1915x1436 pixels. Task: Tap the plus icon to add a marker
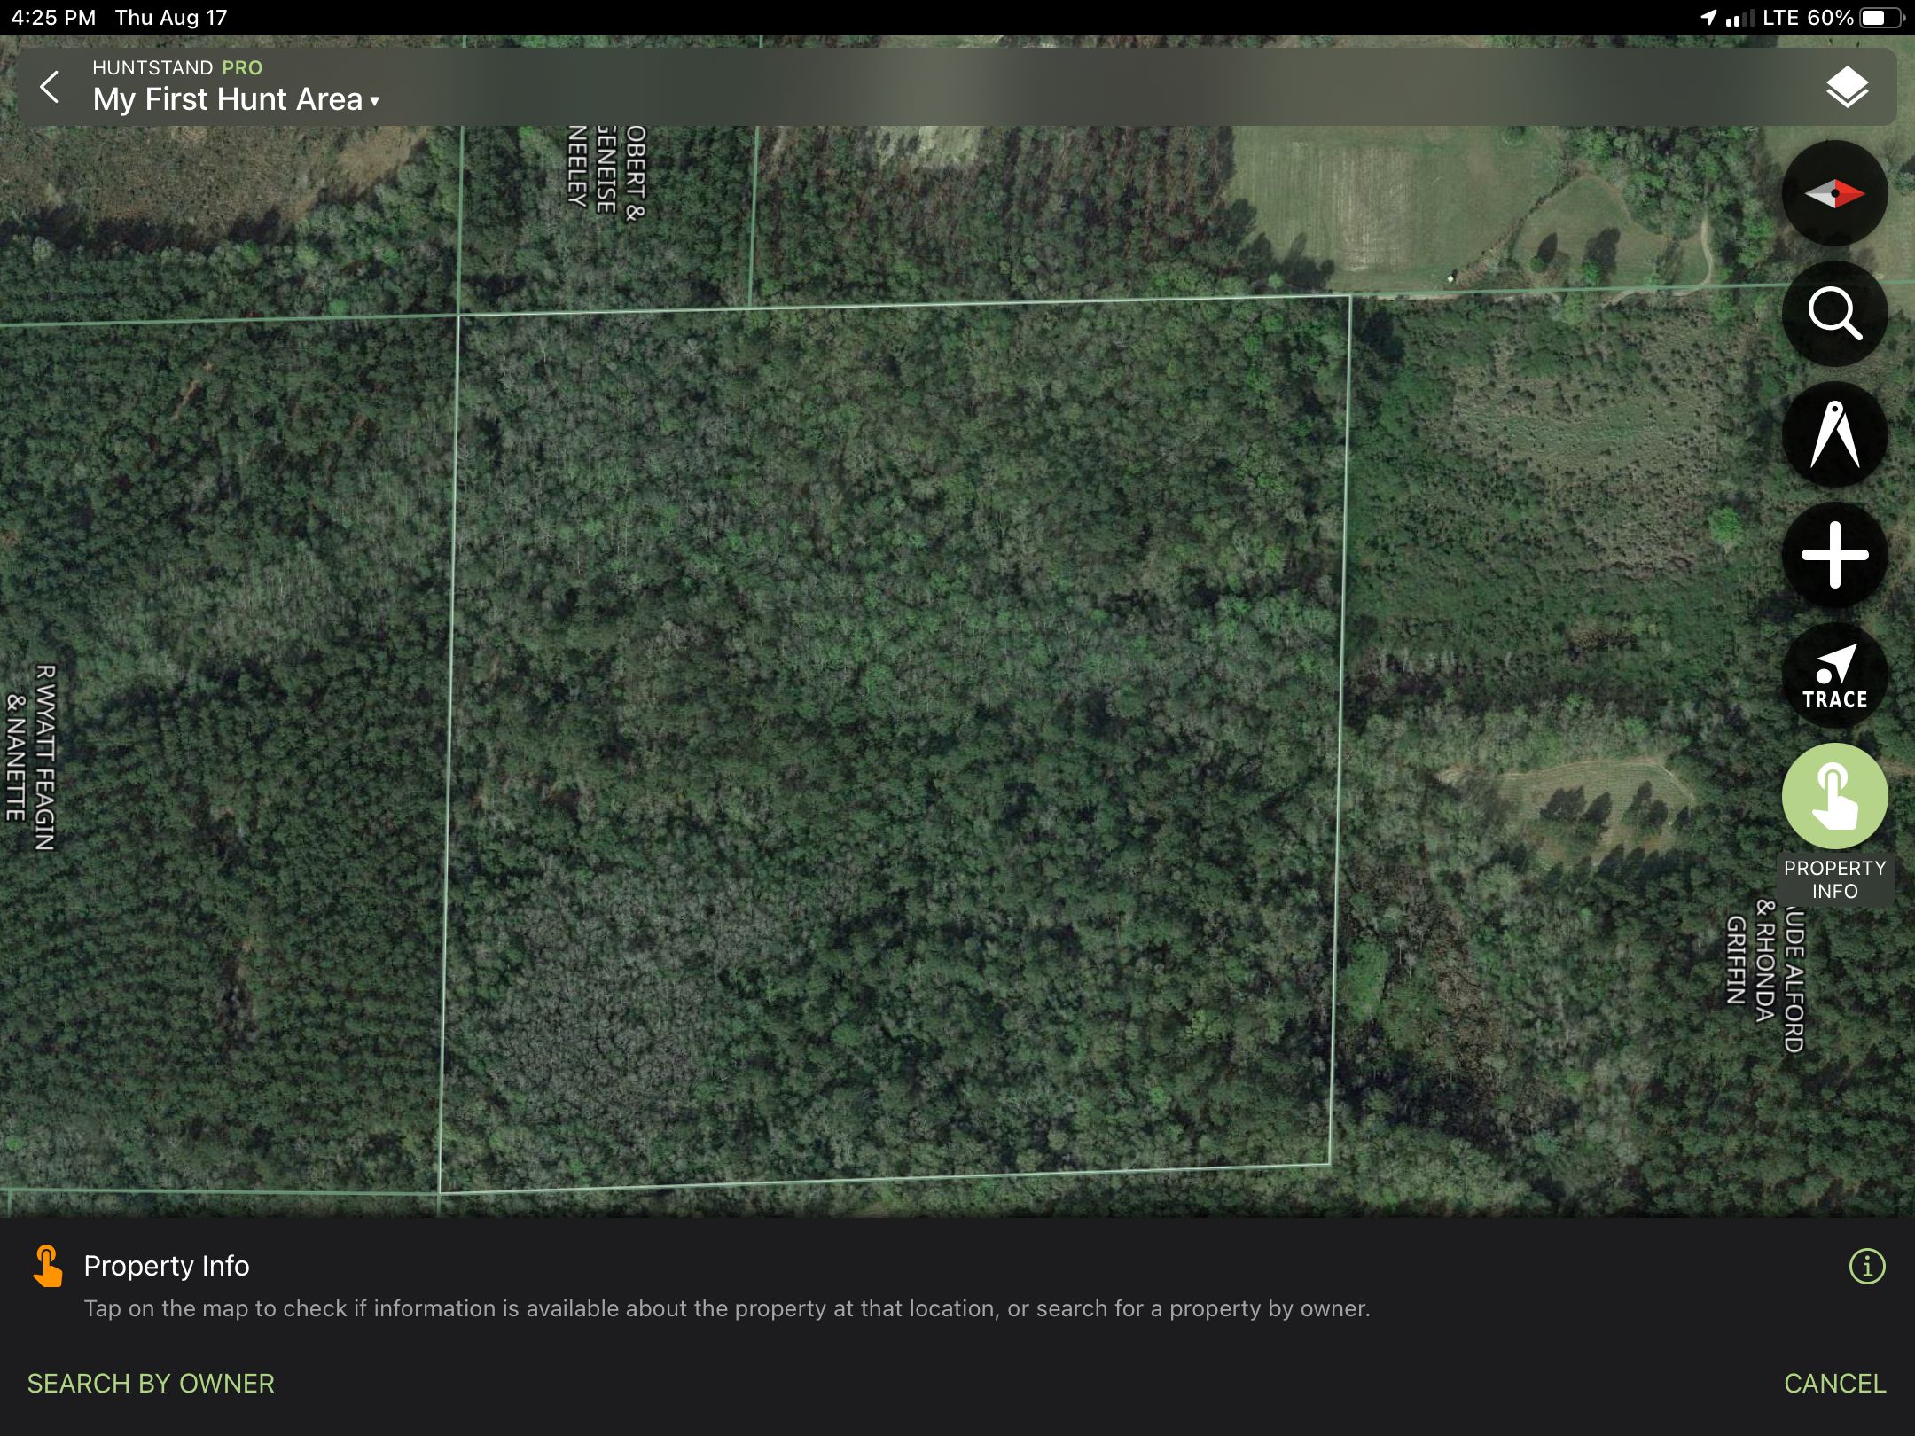tap(1835, 556)
